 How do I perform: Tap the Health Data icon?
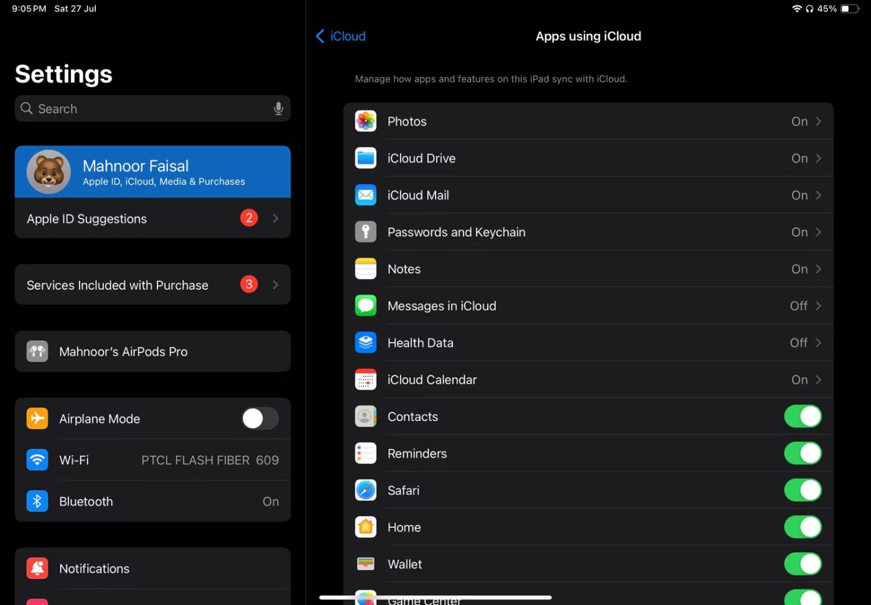click(x=365, y=343)
